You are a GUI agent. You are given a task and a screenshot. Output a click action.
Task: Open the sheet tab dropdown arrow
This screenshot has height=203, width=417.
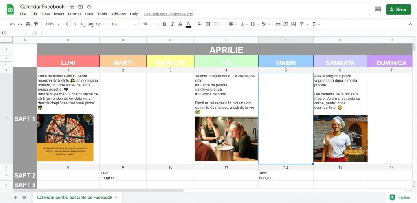click(116, 197)
